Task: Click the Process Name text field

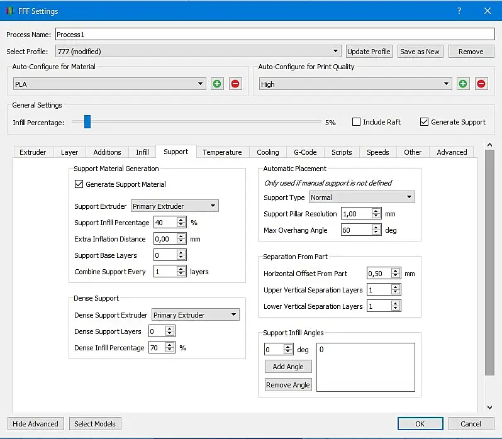Action: tap(275, 35)
